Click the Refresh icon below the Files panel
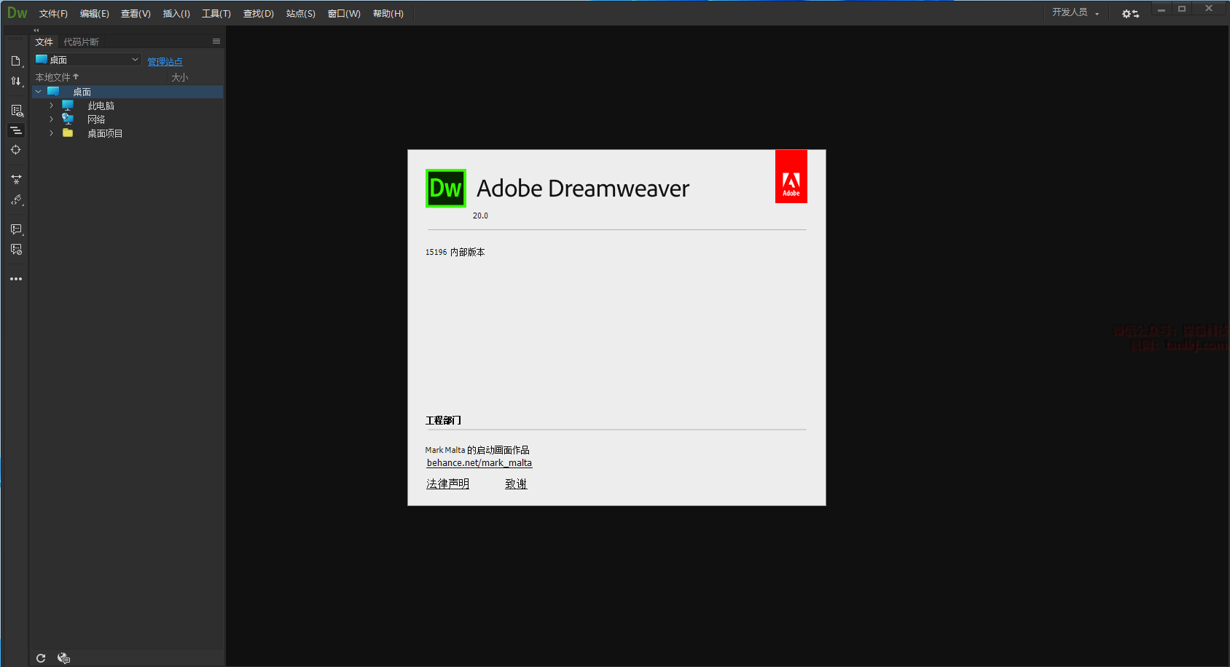The height and width of the screenshot is (667, 1230). (x=41, y=658)
